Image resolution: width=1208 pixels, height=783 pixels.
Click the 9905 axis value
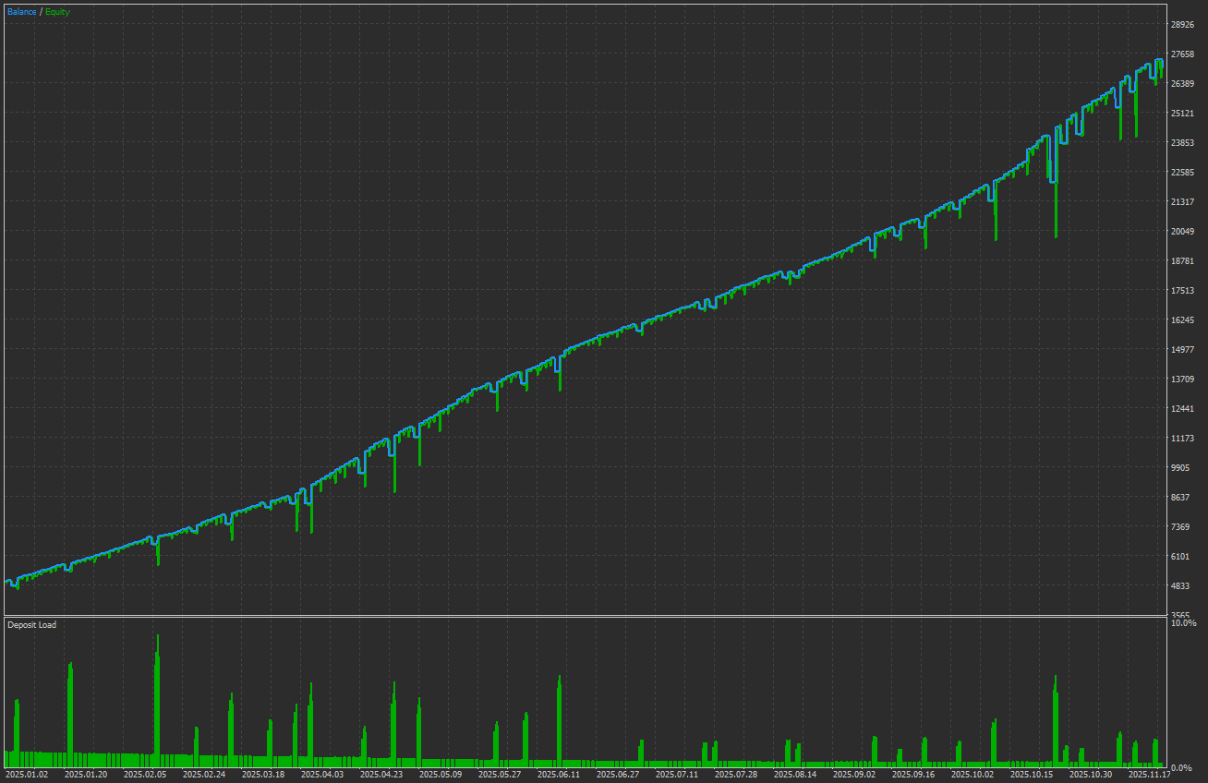coord(1180,468)
